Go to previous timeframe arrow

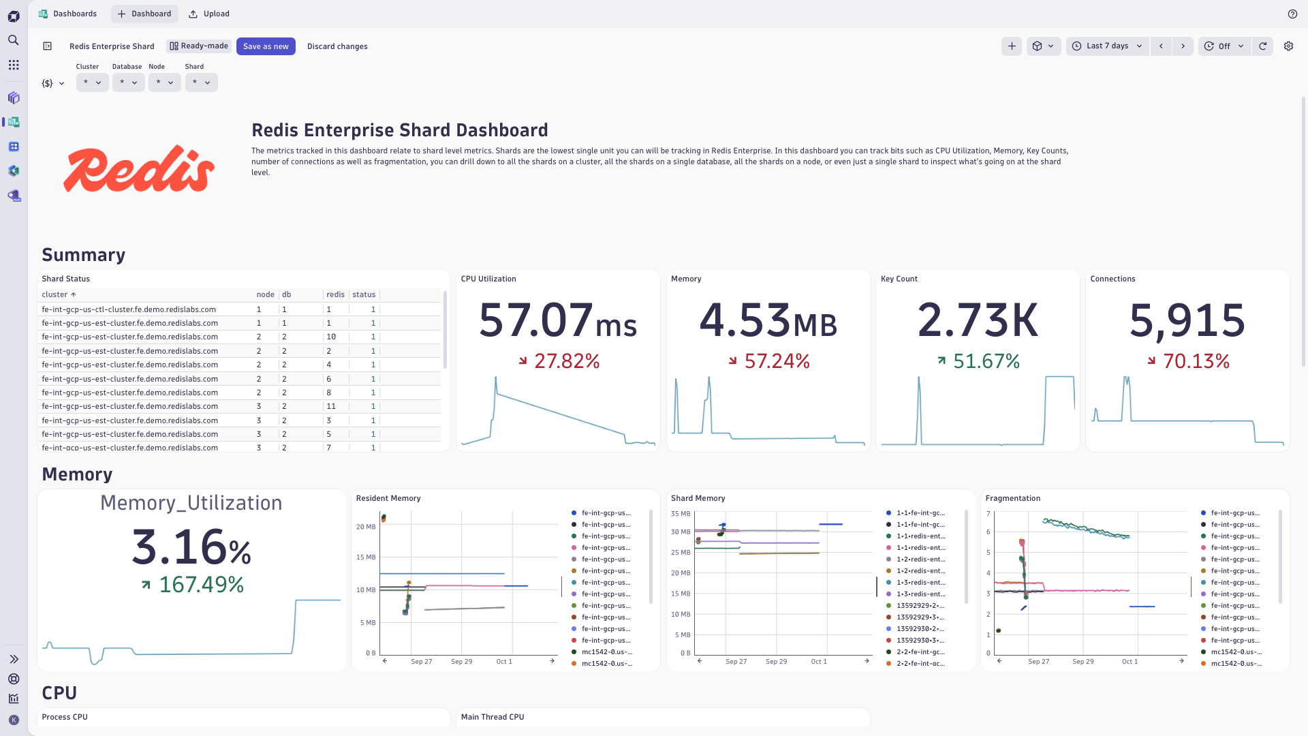point(1161,46)
